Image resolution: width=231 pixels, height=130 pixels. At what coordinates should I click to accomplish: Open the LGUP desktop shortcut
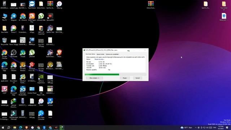coord(4,90)
